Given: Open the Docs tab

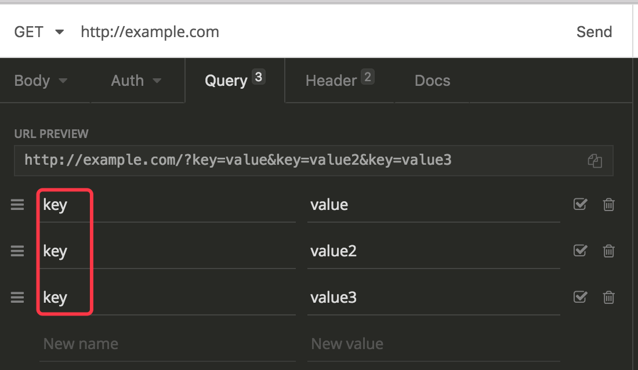Looking at the screenshot, I should click(432, 80).
